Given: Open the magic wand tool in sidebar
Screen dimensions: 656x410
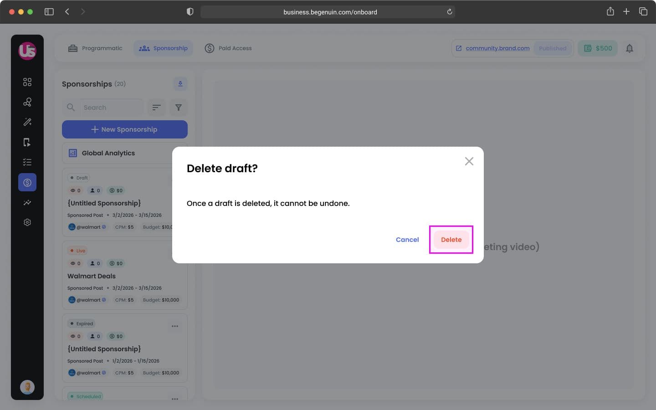Looking at the screenshot, I should pyautogui.click(x=27, y=122).
